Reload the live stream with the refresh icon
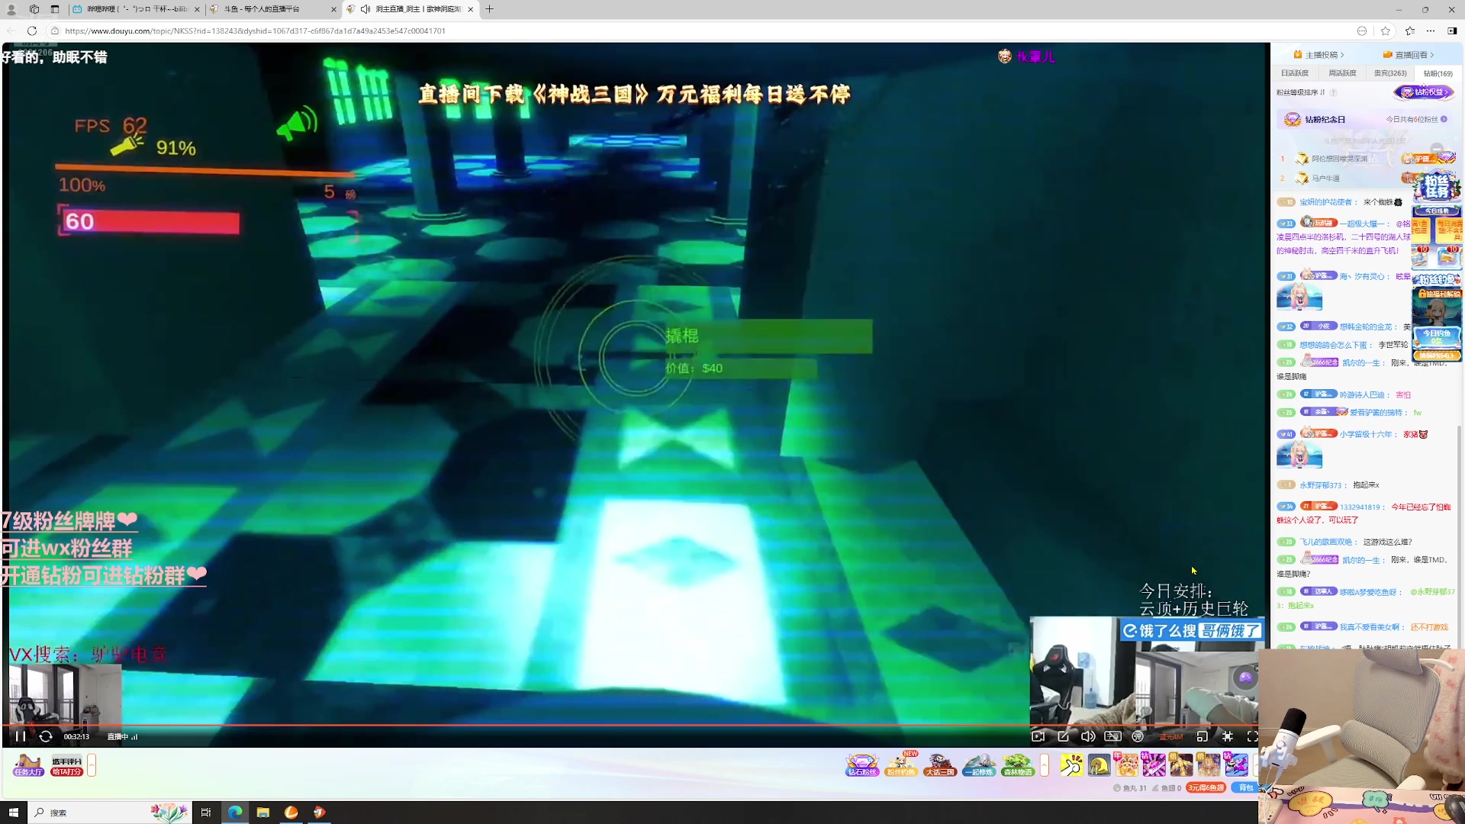 point(46,736)
